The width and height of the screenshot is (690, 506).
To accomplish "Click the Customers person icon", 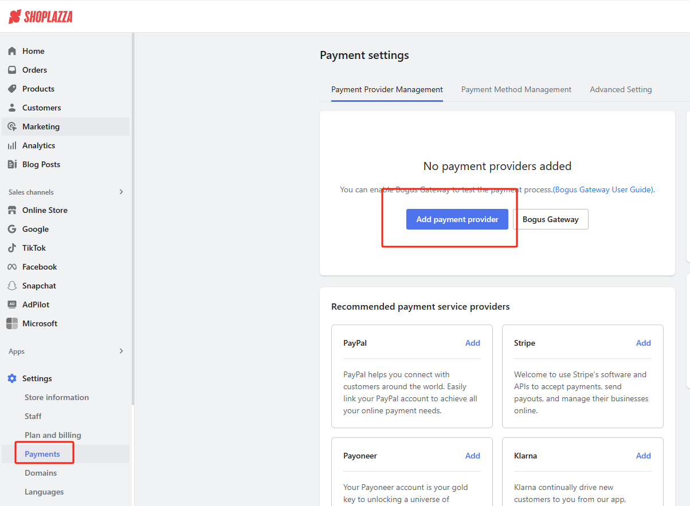I will pyautogui.click(x=12, y=108).
